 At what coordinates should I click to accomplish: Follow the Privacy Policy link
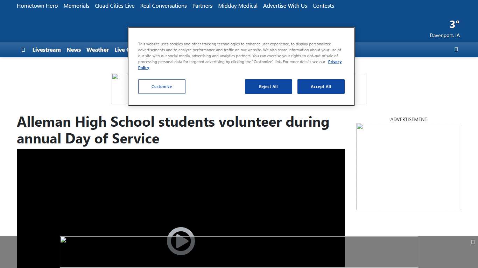tap(335, 62)
